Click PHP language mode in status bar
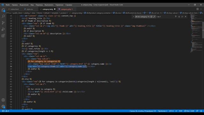The width and height of the screenshot is (204, 115). tap(181, 111)
